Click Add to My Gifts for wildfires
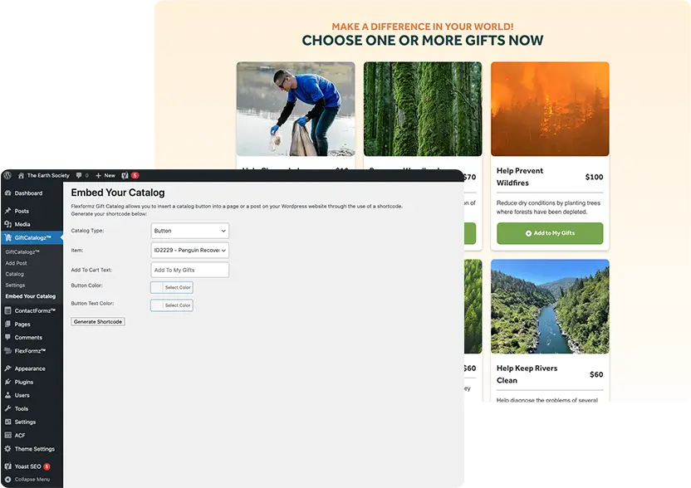This screenshot has width=691, height=488. [550, 233]
